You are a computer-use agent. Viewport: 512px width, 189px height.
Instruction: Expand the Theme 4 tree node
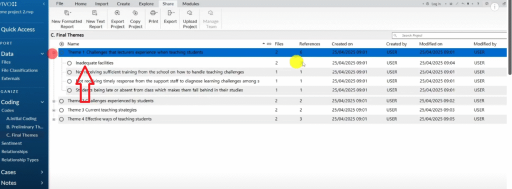54,119
